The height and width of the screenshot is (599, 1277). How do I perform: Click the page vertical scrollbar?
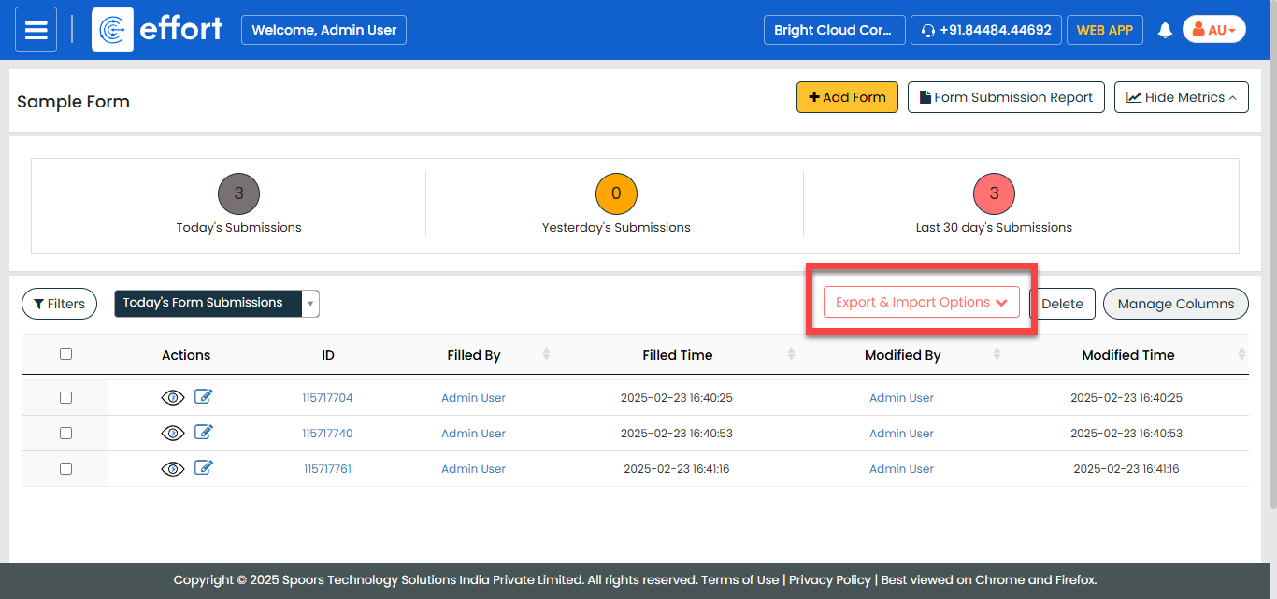1270,280
